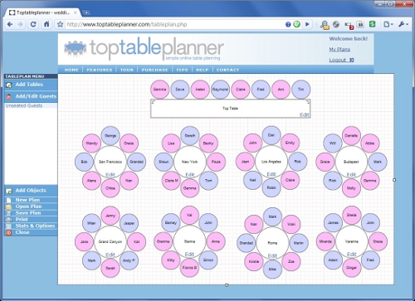Click the New Plan page icon
Viewport: 415px width, 301px height.
pos(9,200)
